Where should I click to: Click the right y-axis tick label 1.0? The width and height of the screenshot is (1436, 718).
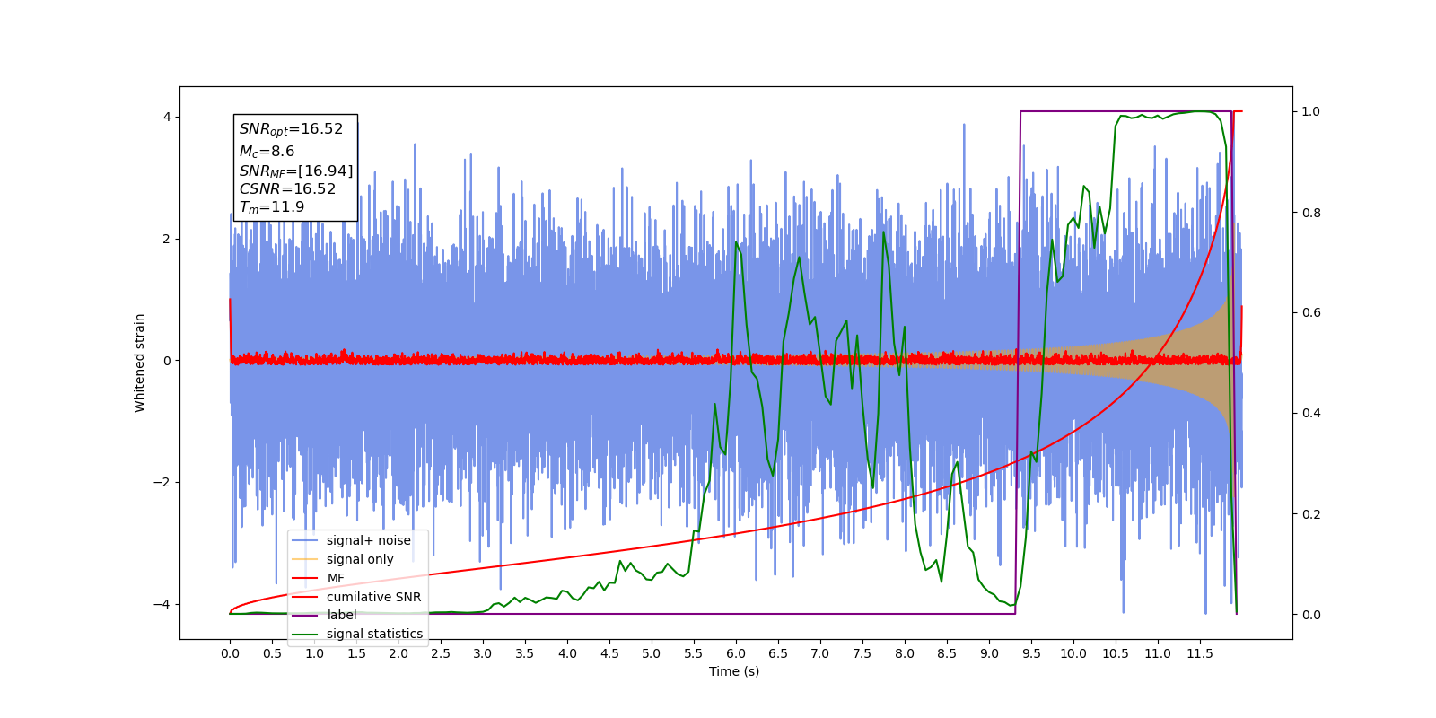pyautogui.click(x=1311, y=111)
